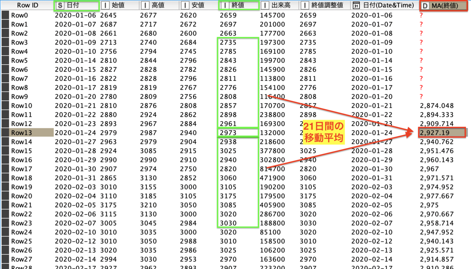Select Row5 in the Row ID column

point(19,60)
